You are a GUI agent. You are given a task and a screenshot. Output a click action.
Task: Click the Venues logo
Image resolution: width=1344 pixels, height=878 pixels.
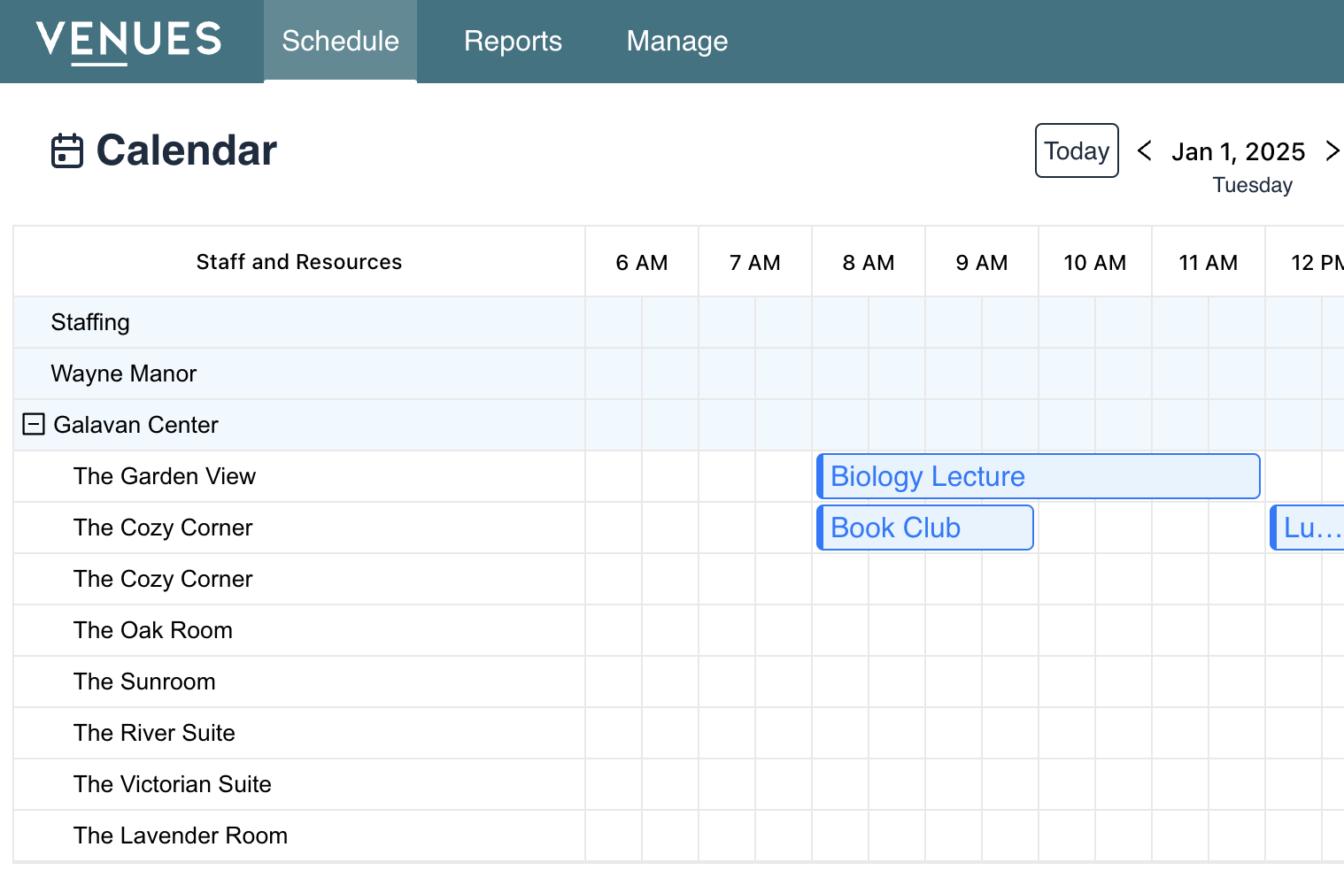pos(128,41)
